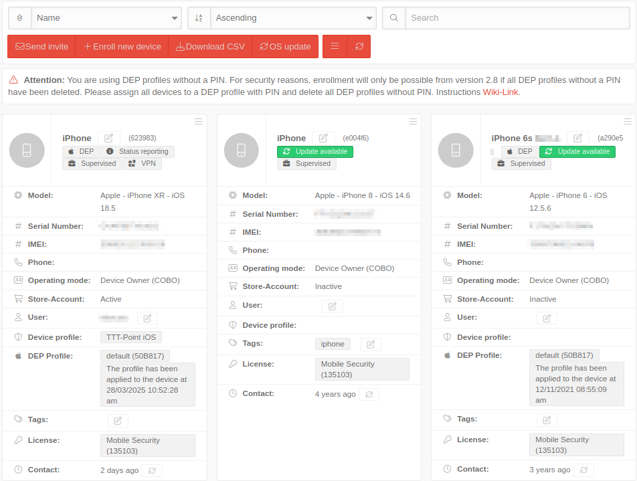The height and width of the screenshot is (481, 637).
Task: Refresh contact of the iPhone 8 device
Action: point(369,394)
